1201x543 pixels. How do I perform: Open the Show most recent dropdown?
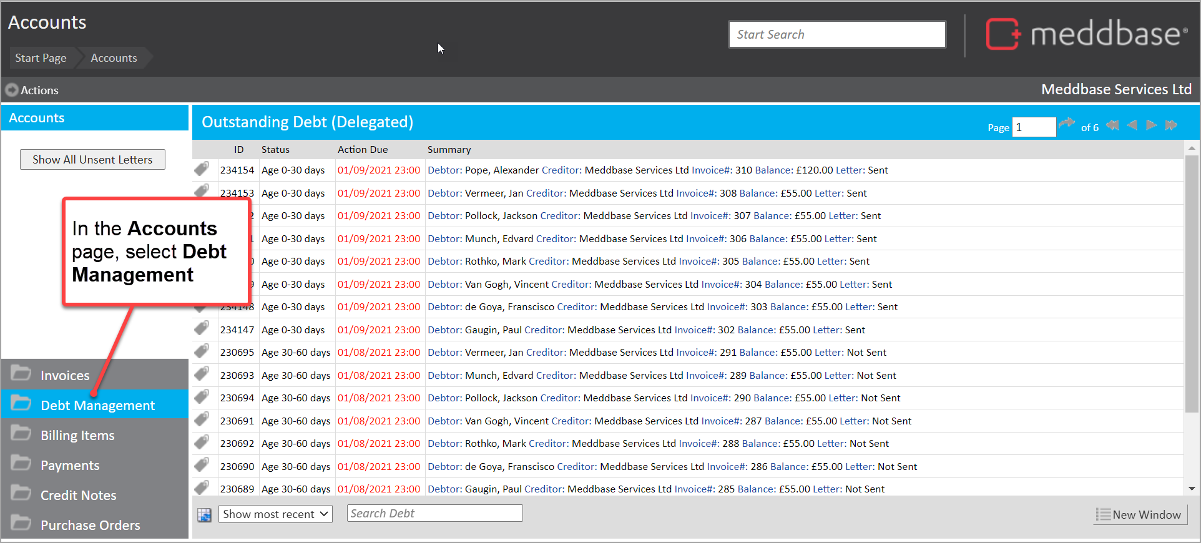coord(275,514)
